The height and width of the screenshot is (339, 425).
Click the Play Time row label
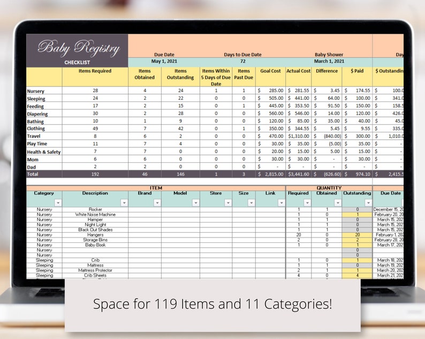point(37,144)
